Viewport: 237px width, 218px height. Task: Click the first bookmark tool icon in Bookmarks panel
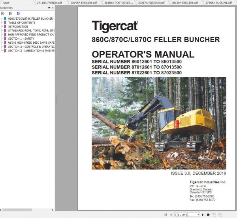point(3,13)
